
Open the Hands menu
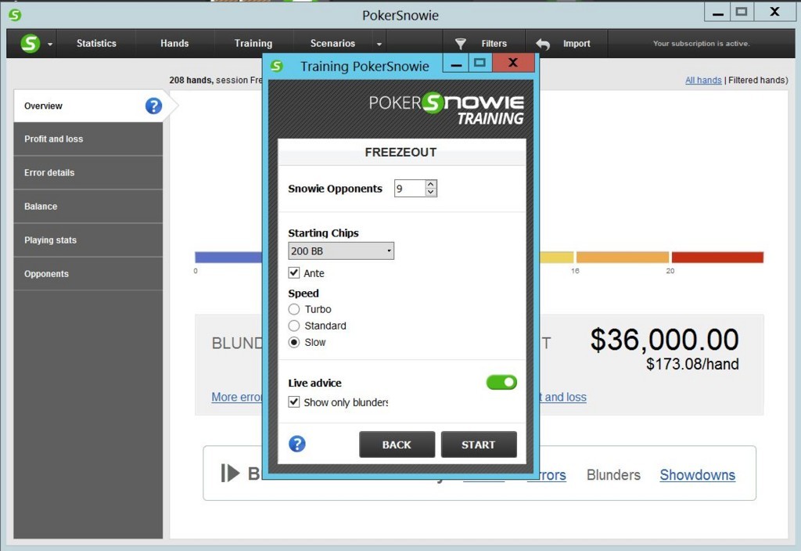pos(174,44)
